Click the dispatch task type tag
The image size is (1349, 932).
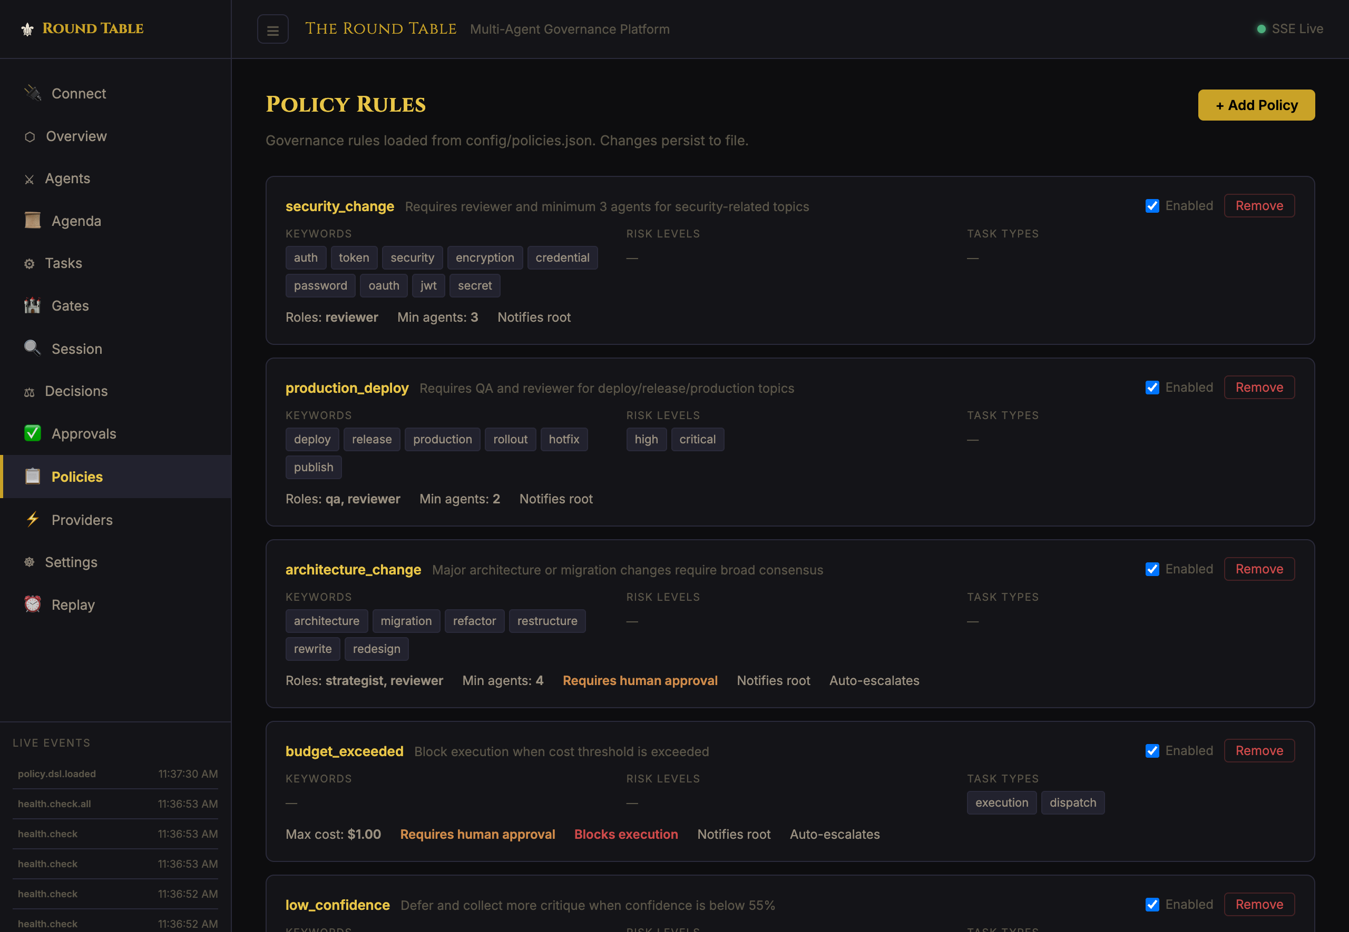pos(1073,803)
